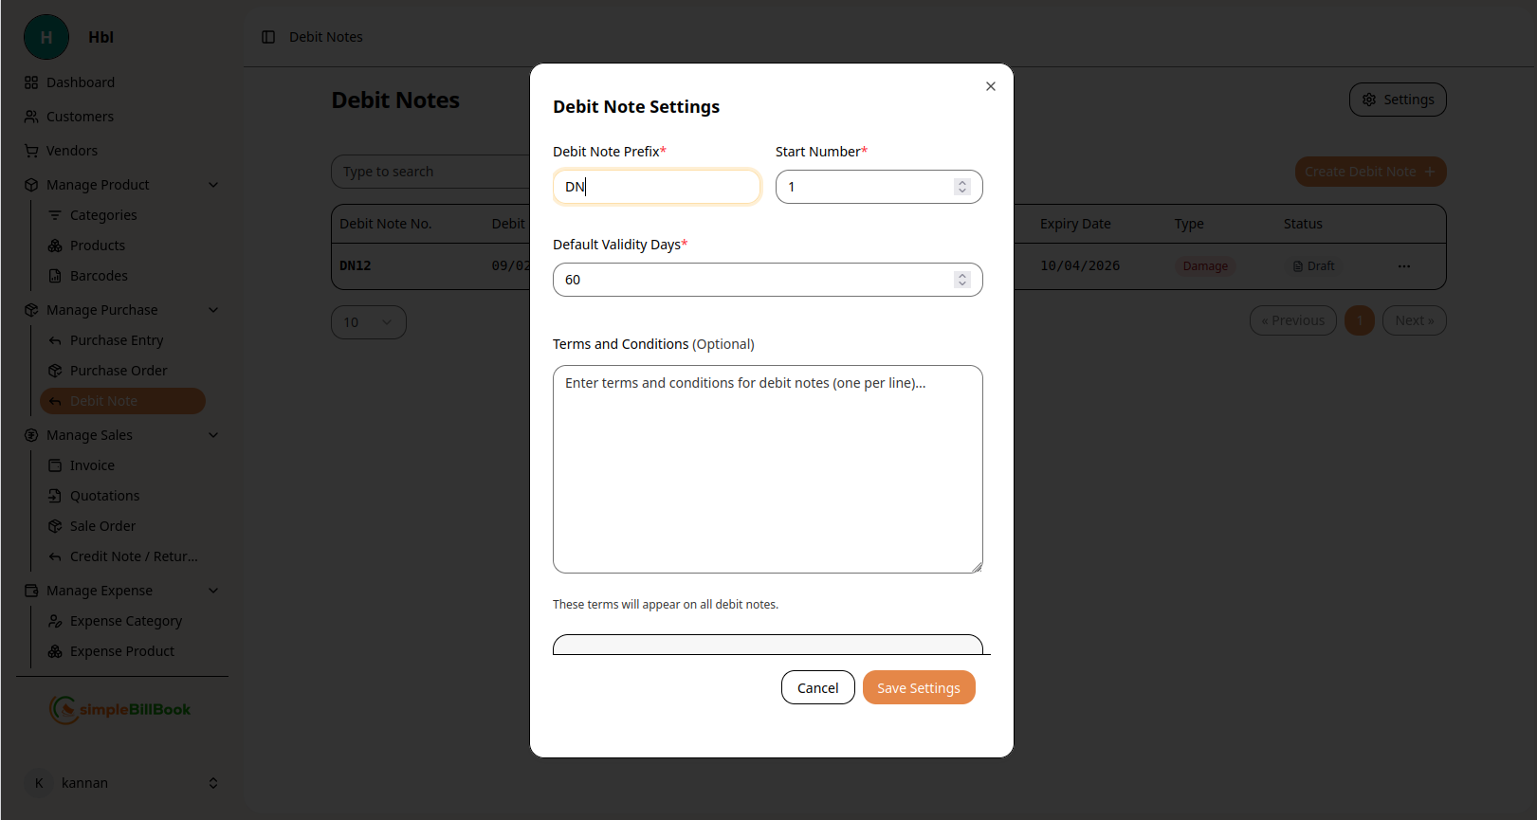Click the Settings gear button
Viewport: 1537px width, 820px height.
pyautogui.click(x=1397, y=100)
